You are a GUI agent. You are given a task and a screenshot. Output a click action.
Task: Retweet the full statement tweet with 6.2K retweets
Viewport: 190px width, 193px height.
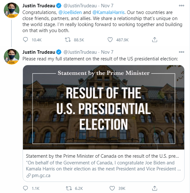click(x=68, y=188)
